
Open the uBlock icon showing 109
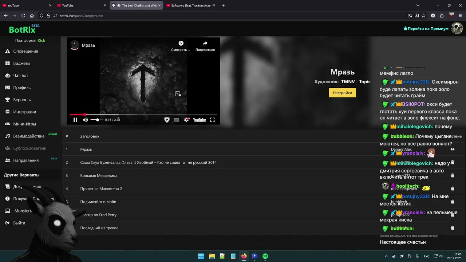tap(451, 15)
